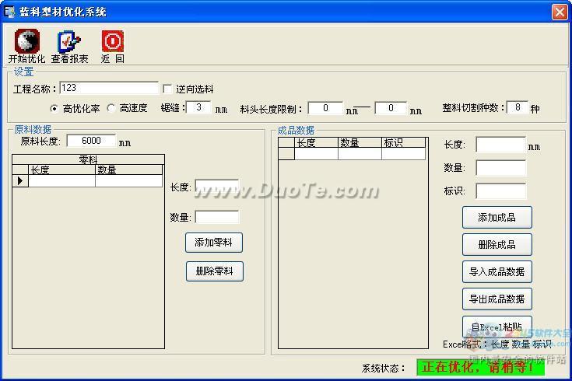
Task: Click the 添加零料 button
Action: click(x=214, y=242)
